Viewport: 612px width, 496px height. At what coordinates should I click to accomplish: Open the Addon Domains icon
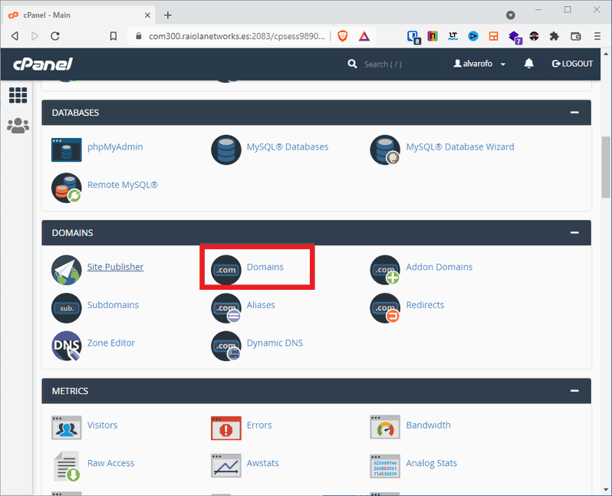[385, 270]
